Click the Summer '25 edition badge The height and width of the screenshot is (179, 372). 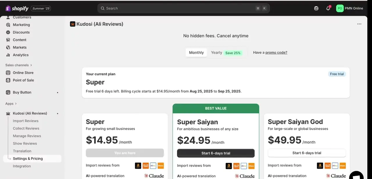(41, 8)
